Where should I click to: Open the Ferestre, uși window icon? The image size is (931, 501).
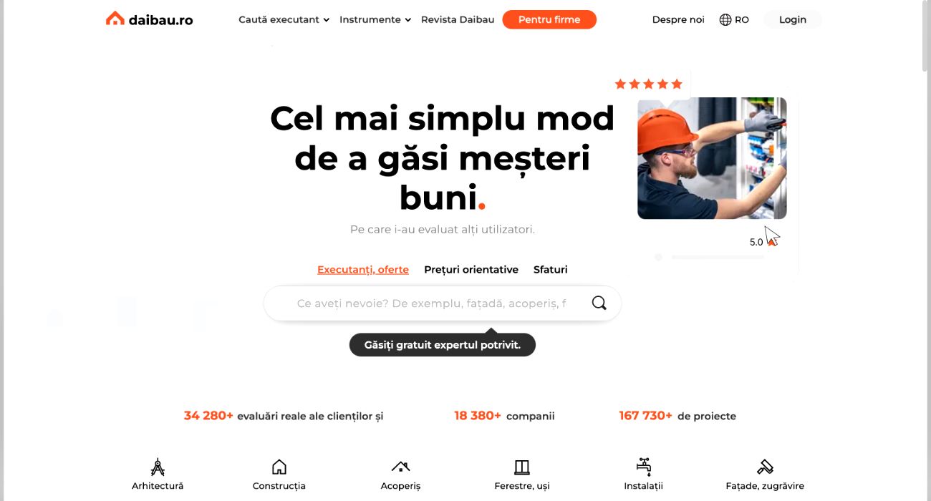[x=522, y=467]
